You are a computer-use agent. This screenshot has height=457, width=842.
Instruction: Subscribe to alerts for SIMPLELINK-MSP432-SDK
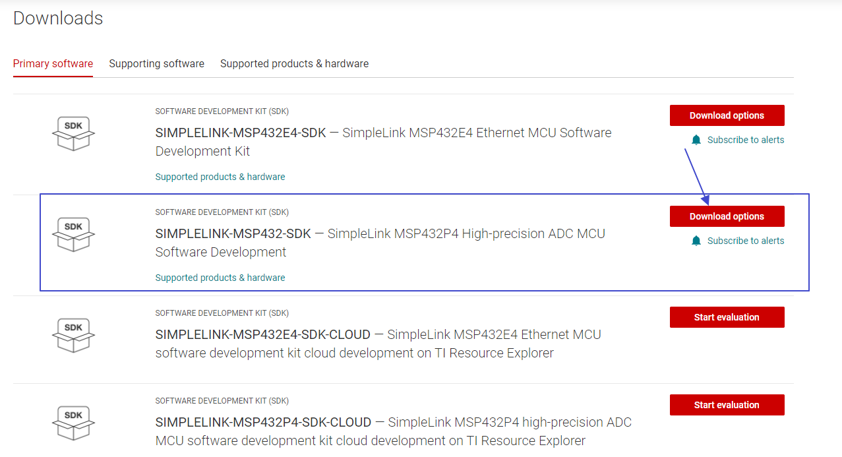tap(746, 241)
